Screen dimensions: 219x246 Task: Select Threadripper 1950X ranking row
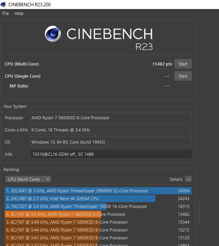click(x=98, y=206)
